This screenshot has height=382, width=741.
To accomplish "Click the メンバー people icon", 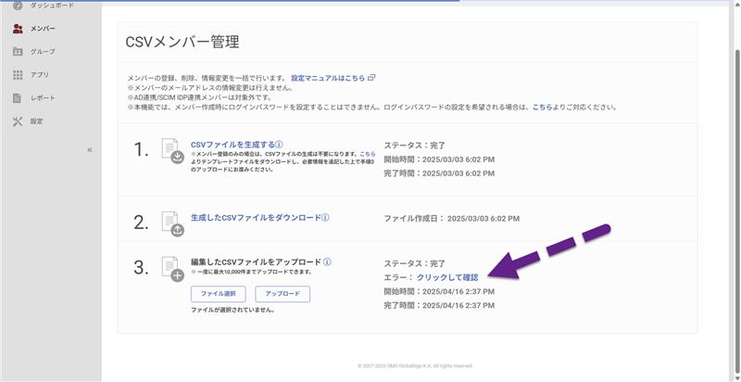I will click(18, 29).
